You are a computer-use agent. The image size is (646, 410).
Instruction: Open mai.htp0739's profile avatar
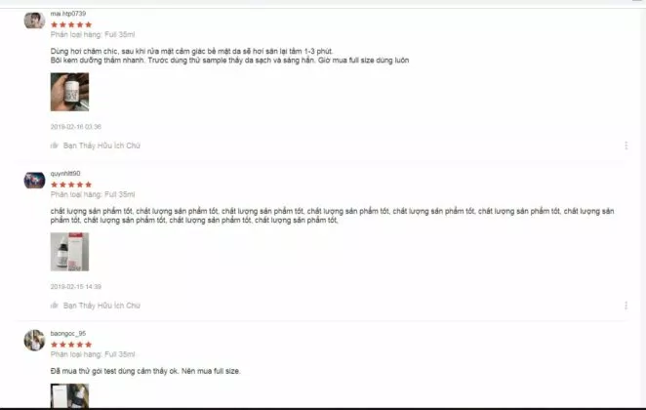34,20
